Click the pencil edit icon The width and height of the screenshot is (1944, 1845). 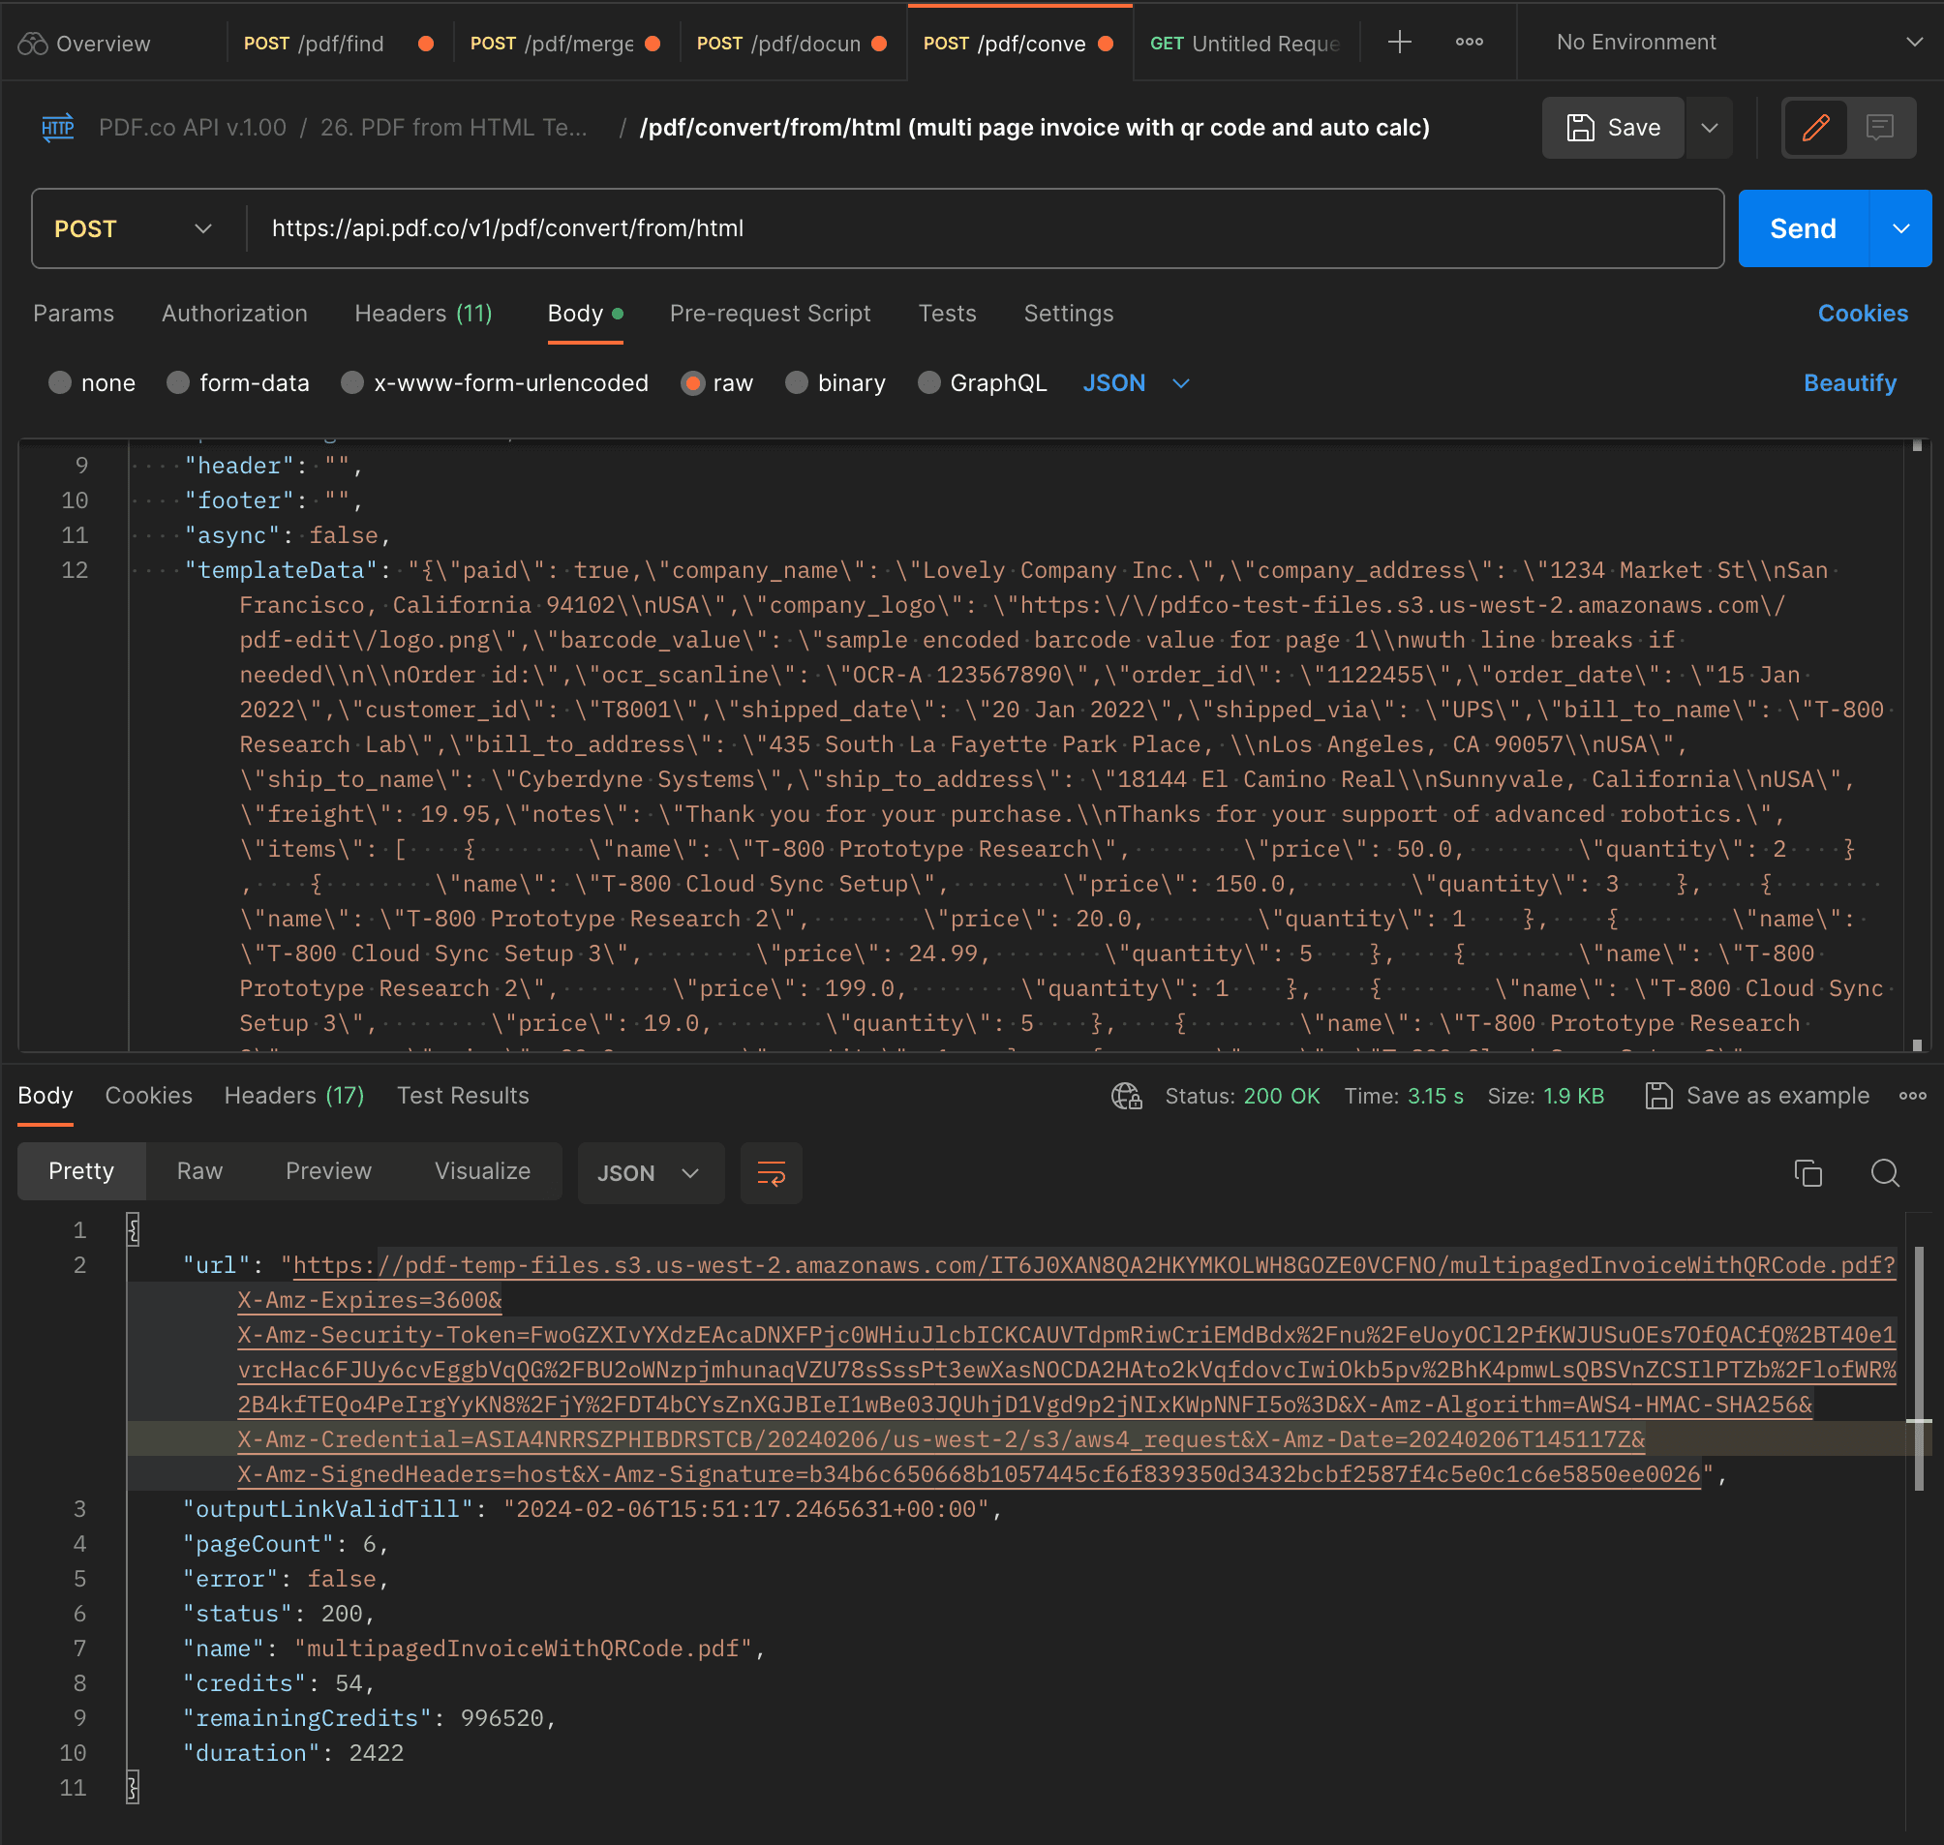point(1815,128)
